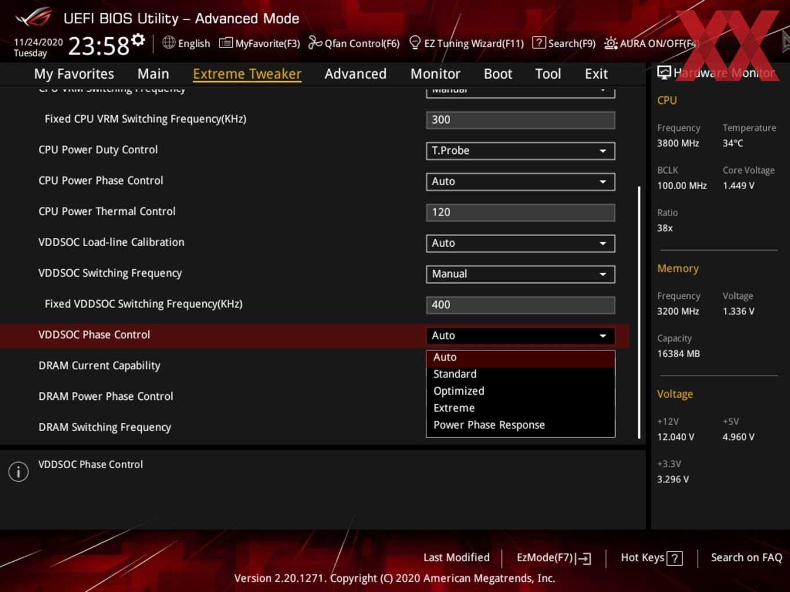Open VDDSOC Load-line Calibration dropdown
This screenshot has width=790, height=592.
click(x=520, y=243)
